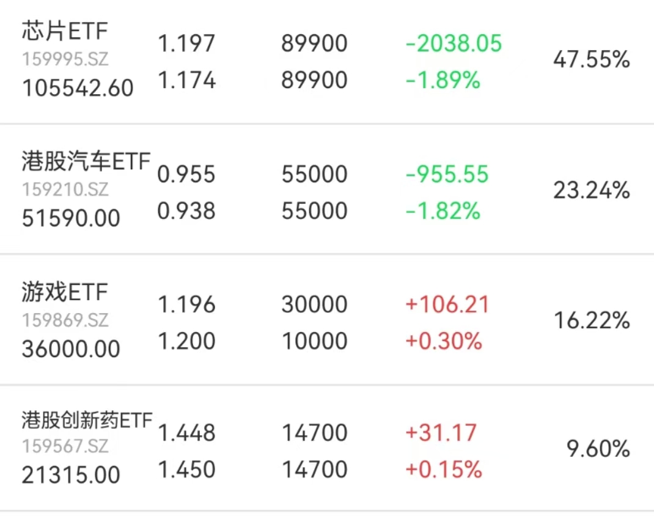Click stock code 159869.SZ

click(65, 320)
